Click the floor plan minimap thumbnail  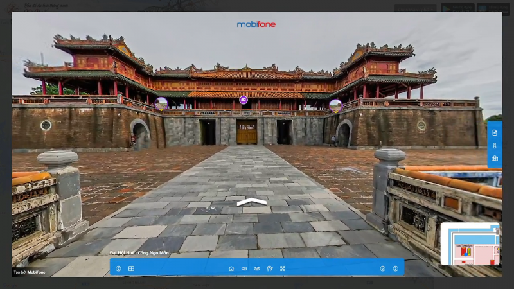[470, 244]
